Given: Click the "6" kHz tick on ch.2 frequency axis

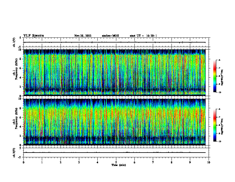Looking at the screenshot, I should (21, 117).
